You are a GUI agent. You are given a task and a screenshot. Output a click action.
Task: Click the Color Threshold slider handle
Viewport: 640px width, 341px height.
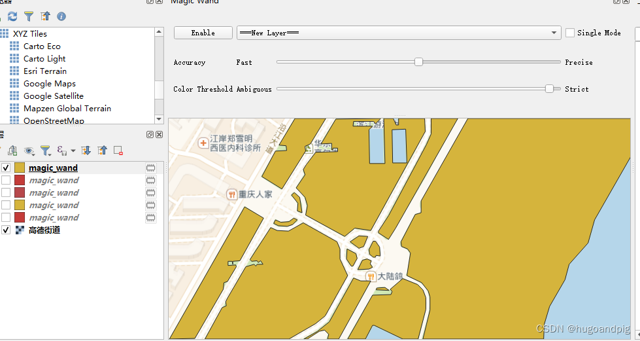pyautogui.click(x=549, y=89)
